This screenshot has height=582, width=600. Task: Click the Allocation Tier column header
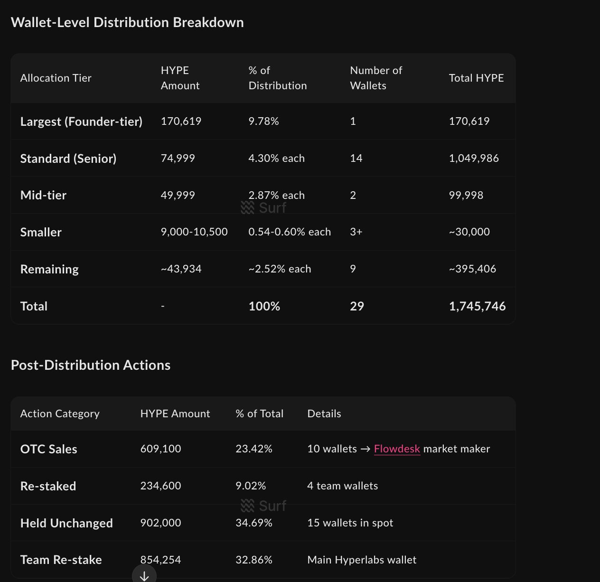click(x=56, y=78)
